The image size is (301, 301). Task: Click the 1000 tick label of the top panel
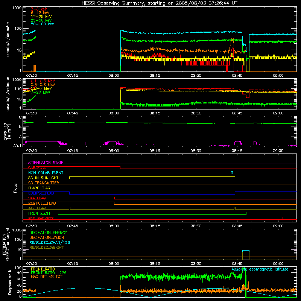pyautogui.click(x=17, y=8)
